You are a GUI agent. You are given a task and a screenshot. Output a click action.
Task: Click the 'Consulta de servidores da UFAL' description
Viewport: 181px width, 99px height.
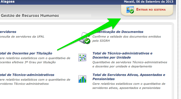(22, 37)
